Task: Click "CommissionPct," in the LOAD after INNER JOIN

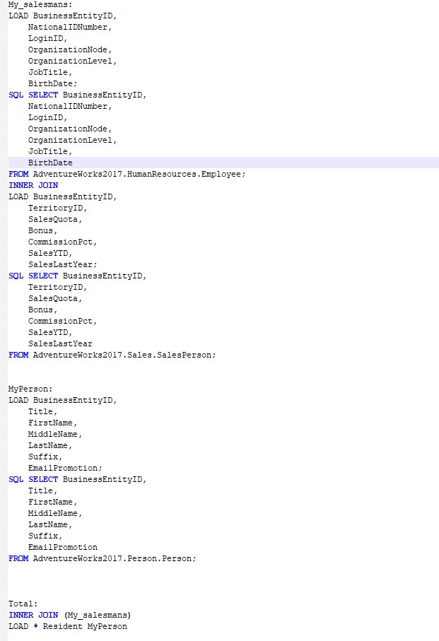Action: click(62, 242)
